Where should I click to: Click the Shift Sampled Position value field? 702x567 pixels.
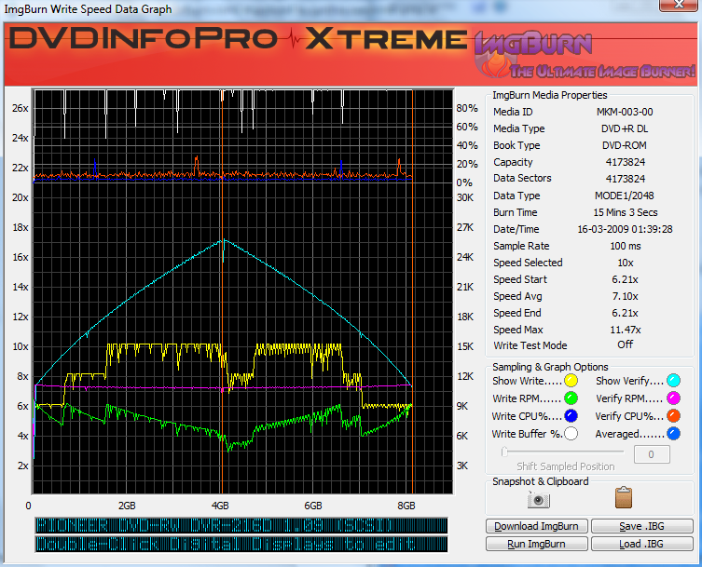point(652,454)
